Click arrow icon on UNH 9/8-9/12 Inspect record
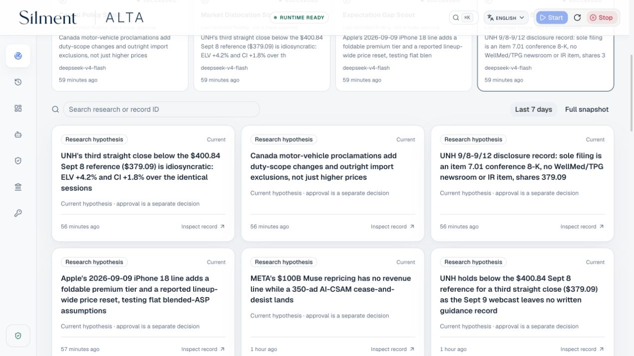The height and width of the screenshot is (356, 634). [602, 226]
